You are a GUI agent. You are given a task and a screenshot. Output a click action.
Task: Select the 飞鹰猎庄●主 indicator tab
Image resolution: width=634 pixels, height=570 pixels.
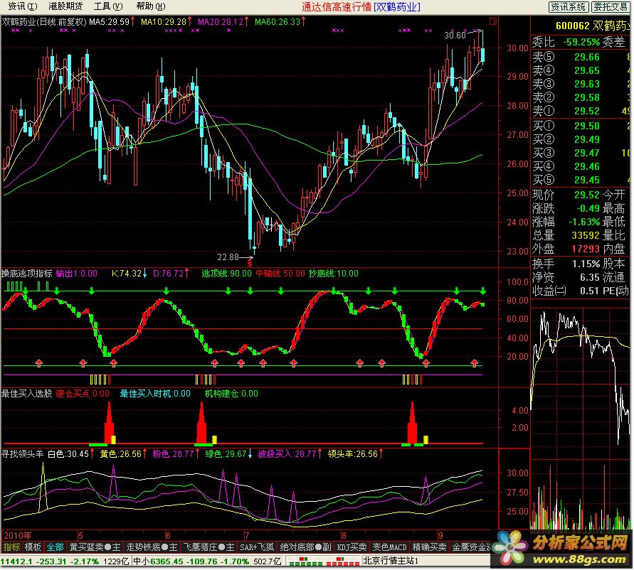208,547
